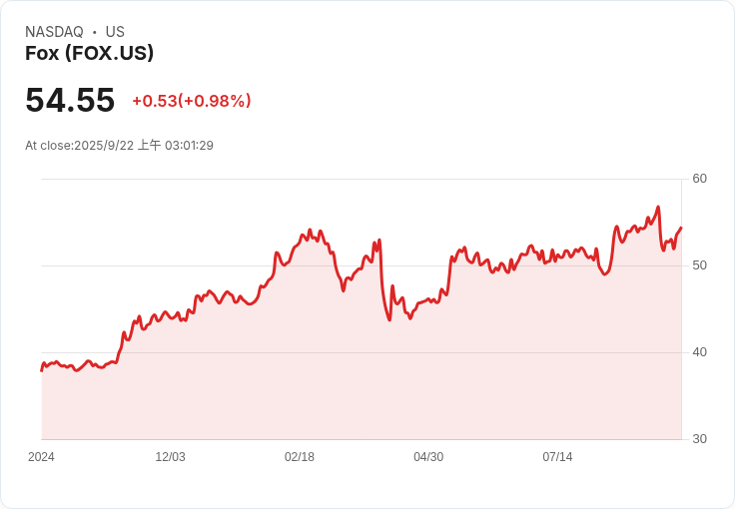Select the 2024 date axis label

(41, 457)
